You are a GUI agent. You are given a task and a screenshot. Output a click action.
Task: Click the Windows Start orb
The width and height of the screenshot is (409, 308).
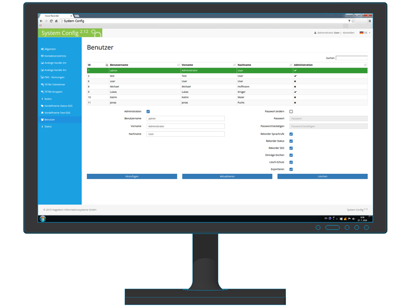43,219
